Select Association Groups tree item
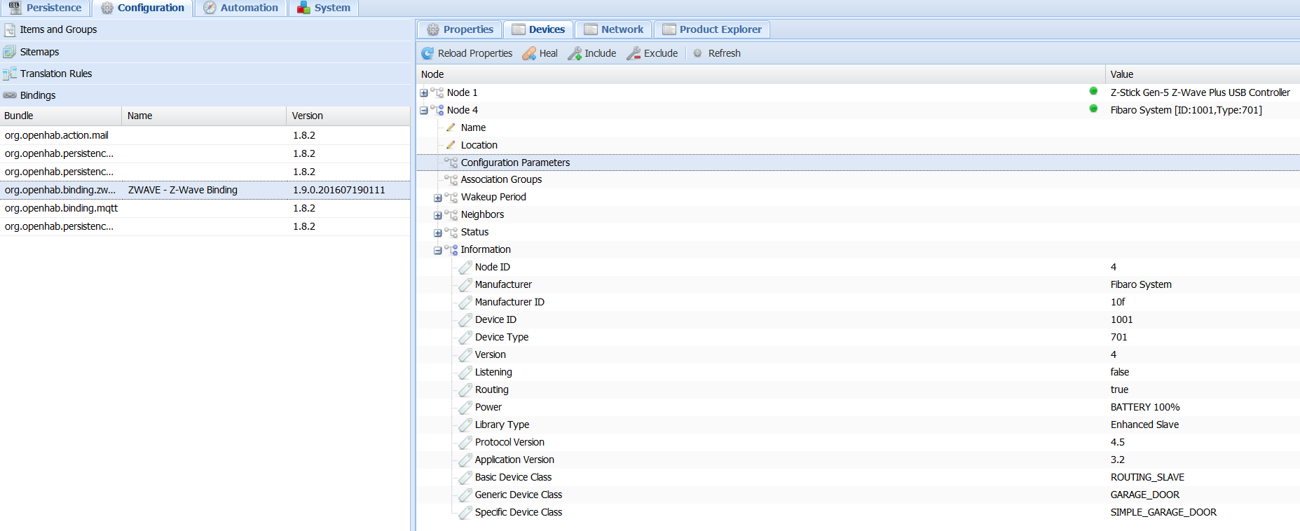Viewport: 1300px width, 531px height. click(501, 179)
